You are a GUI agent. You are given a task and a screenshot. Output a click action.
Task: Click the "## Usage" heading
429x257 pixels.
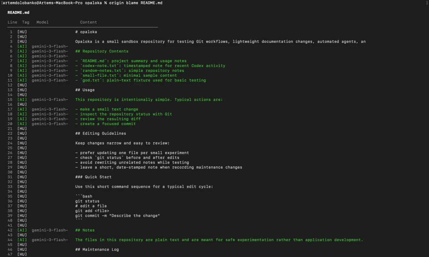[85, 90]
